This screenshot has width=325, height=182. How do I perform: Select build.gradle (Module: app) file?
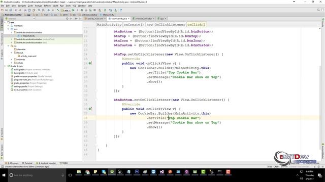[24, 73]
